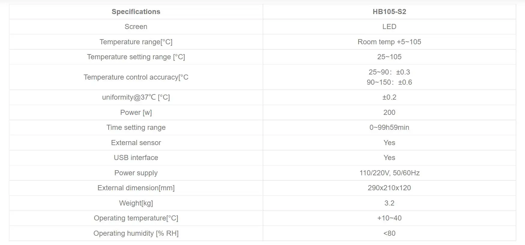Click the External sensor label
The height and width of the screenshot is (245, 525).
136,143
